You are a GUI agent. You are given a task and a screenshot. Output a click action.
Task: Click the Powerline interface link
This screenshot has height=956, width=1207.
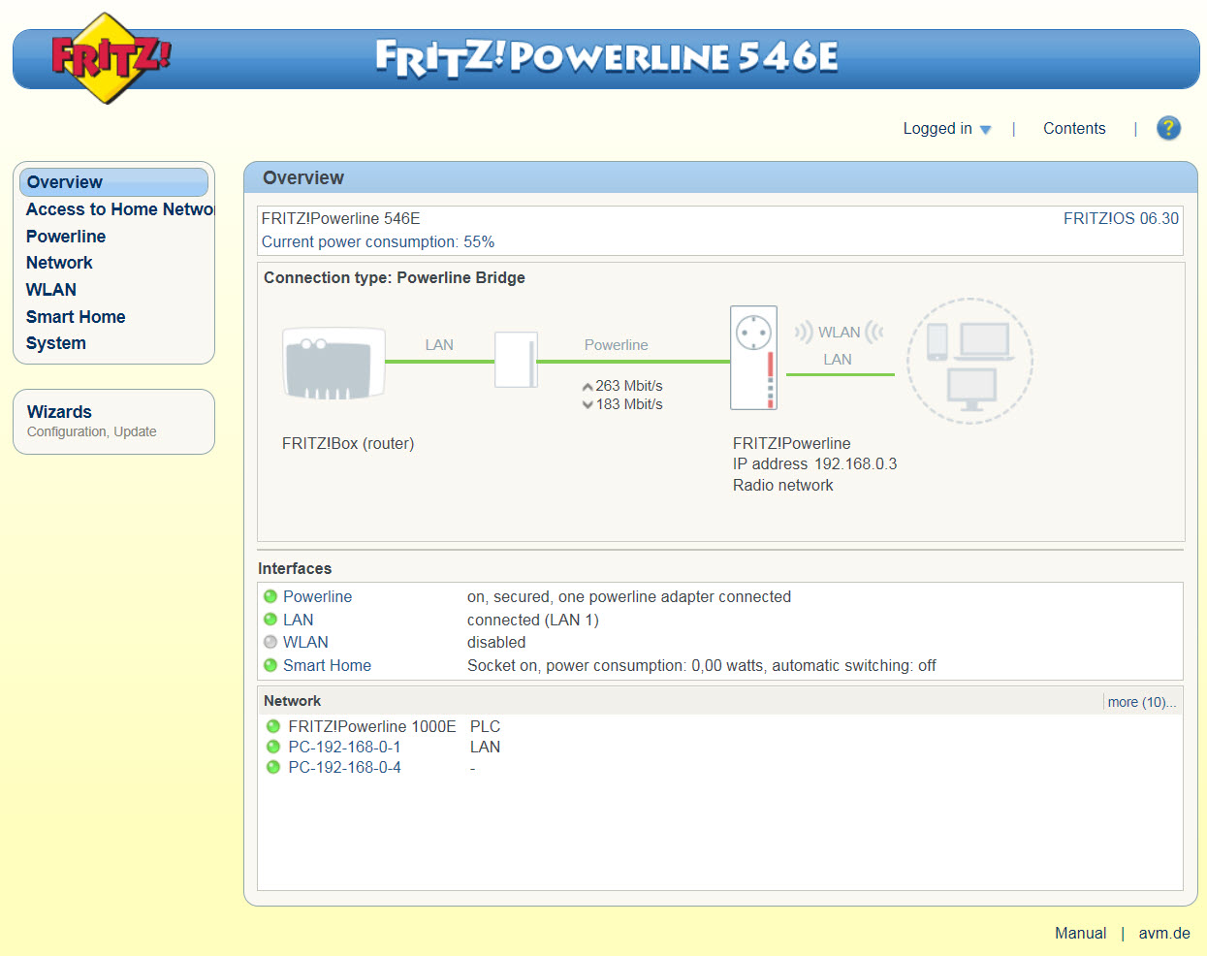click(x=317, y=596)
